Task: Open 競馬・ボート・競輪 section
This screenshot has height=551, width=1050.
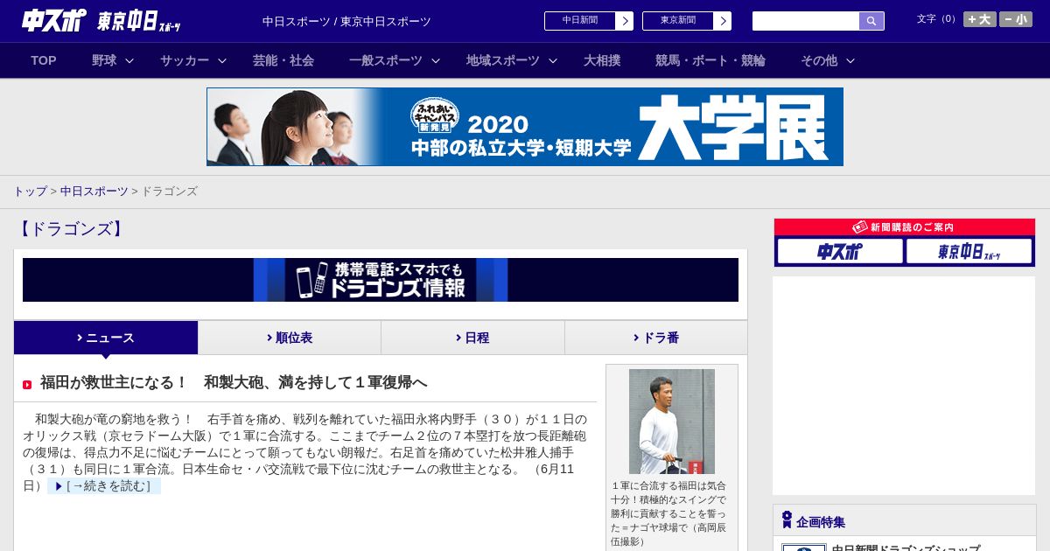Action: click(x=710, y=60)
